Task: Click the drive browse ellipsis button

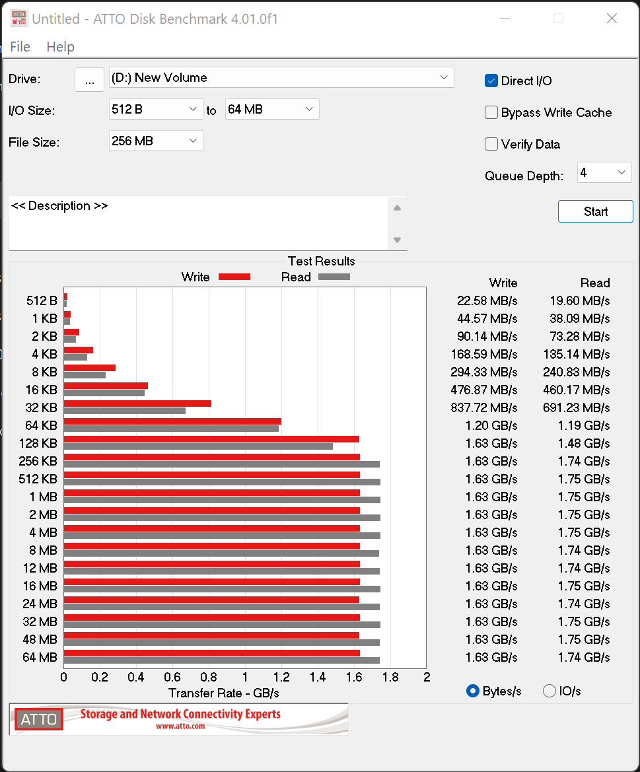Action: click(x=89, y=79)
